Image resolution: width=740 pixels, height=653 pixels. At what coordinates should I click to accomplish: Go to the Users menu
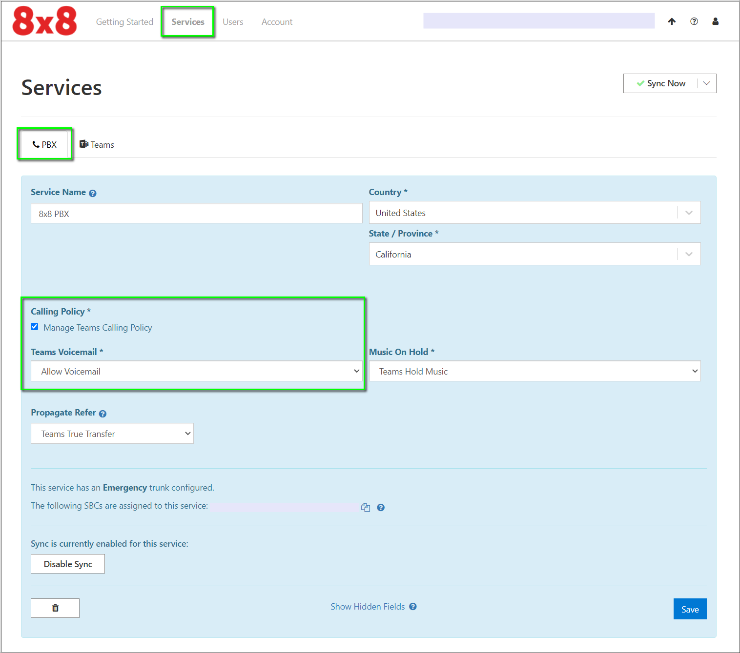(233, 22)
